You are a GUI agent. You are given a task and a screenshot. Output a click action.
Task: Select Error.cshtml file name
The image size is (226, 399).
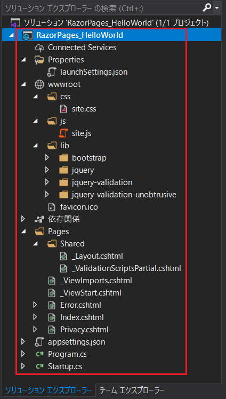(x=80, y=305)
